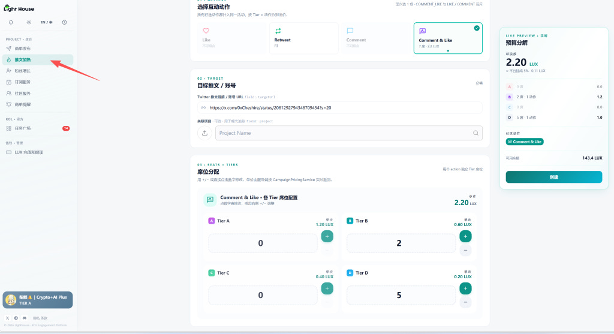Edit the Tier A seat count field
Screen dimensions: 614x334
pyautogui.click(x=263, y=243)
